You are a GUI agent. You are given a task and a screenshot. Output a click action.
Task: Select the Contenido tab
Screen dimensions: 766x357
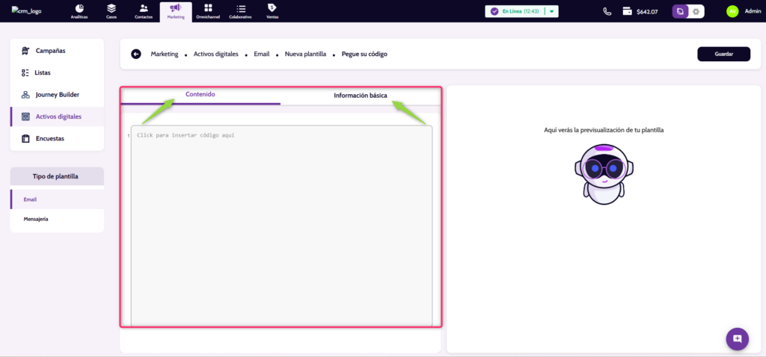[200, 95]
